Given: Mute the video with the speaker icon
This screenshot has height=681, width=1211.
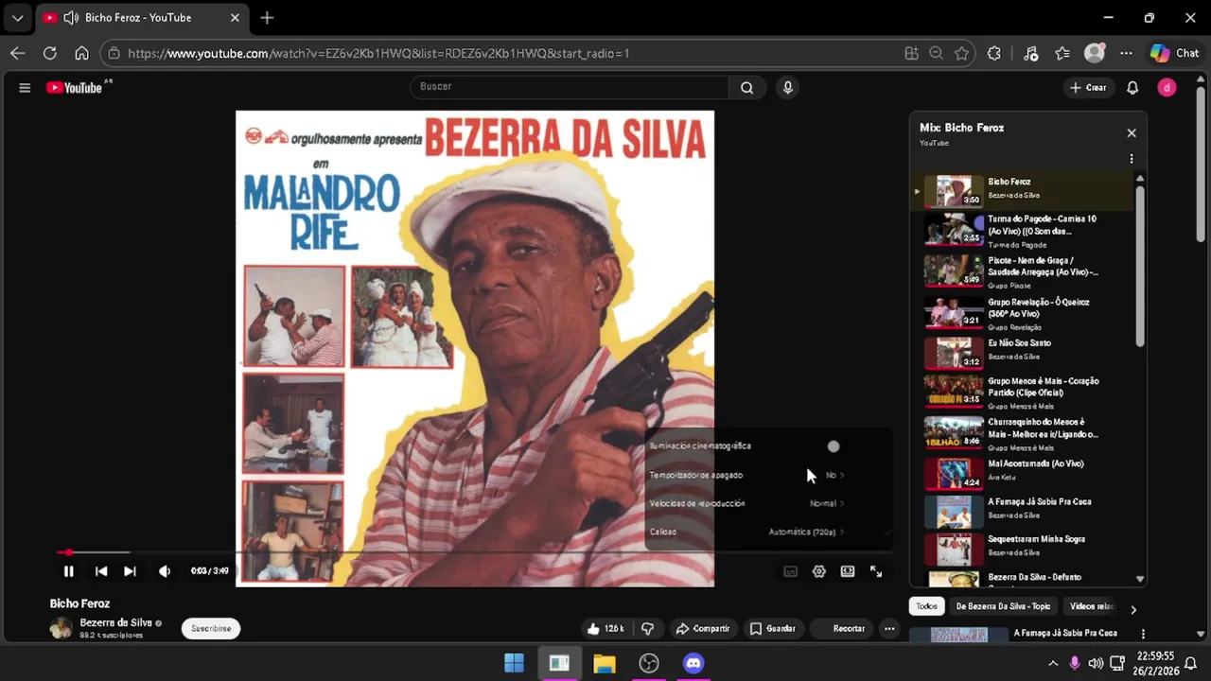Looking at the screenshot, I should 165,571.
